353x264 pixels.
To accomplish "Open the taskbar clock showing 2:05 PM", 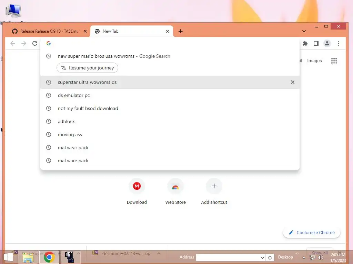I will pos(338,257).
